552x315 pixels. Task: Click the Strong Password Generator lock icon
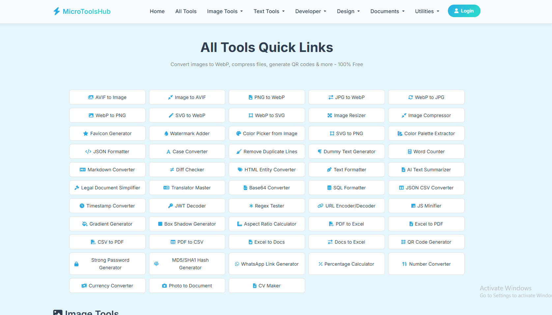click(76, 264)
